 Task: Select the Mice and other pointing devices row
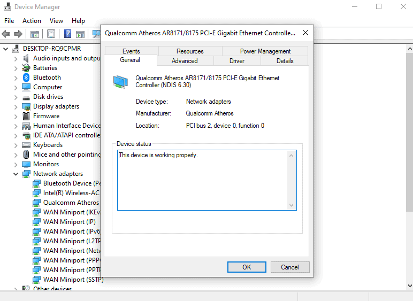click(61, 155)
